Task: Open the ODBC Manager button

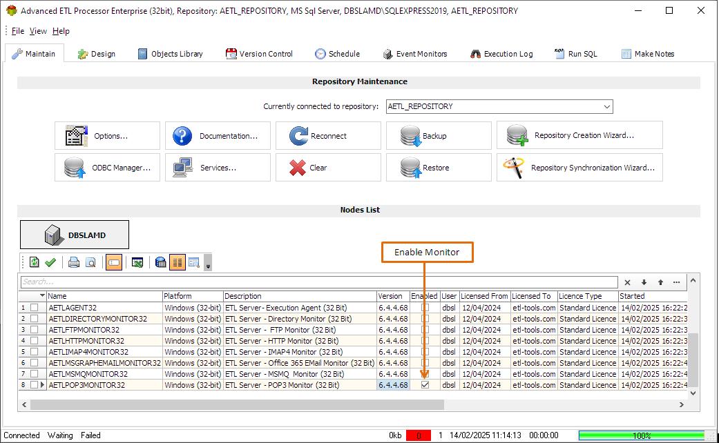Action: pyautogui.click(x=107, y=168)
